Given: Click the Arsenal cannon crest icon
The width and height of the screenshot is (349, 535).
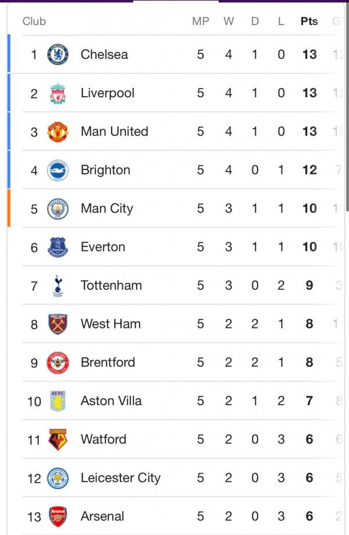Looking at the screenshot, I should coord(58,516).
